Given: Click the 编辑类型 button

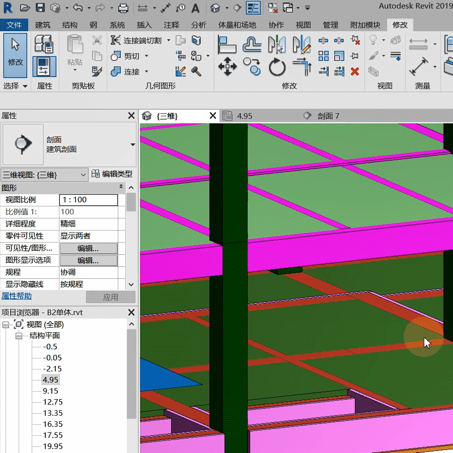Looking at the screenshot, I should [112, 174].
